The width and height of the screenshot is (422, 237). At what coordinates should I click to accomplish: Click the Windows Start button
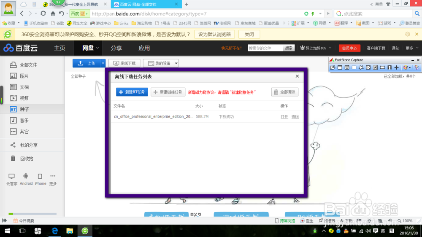(7, 231)
